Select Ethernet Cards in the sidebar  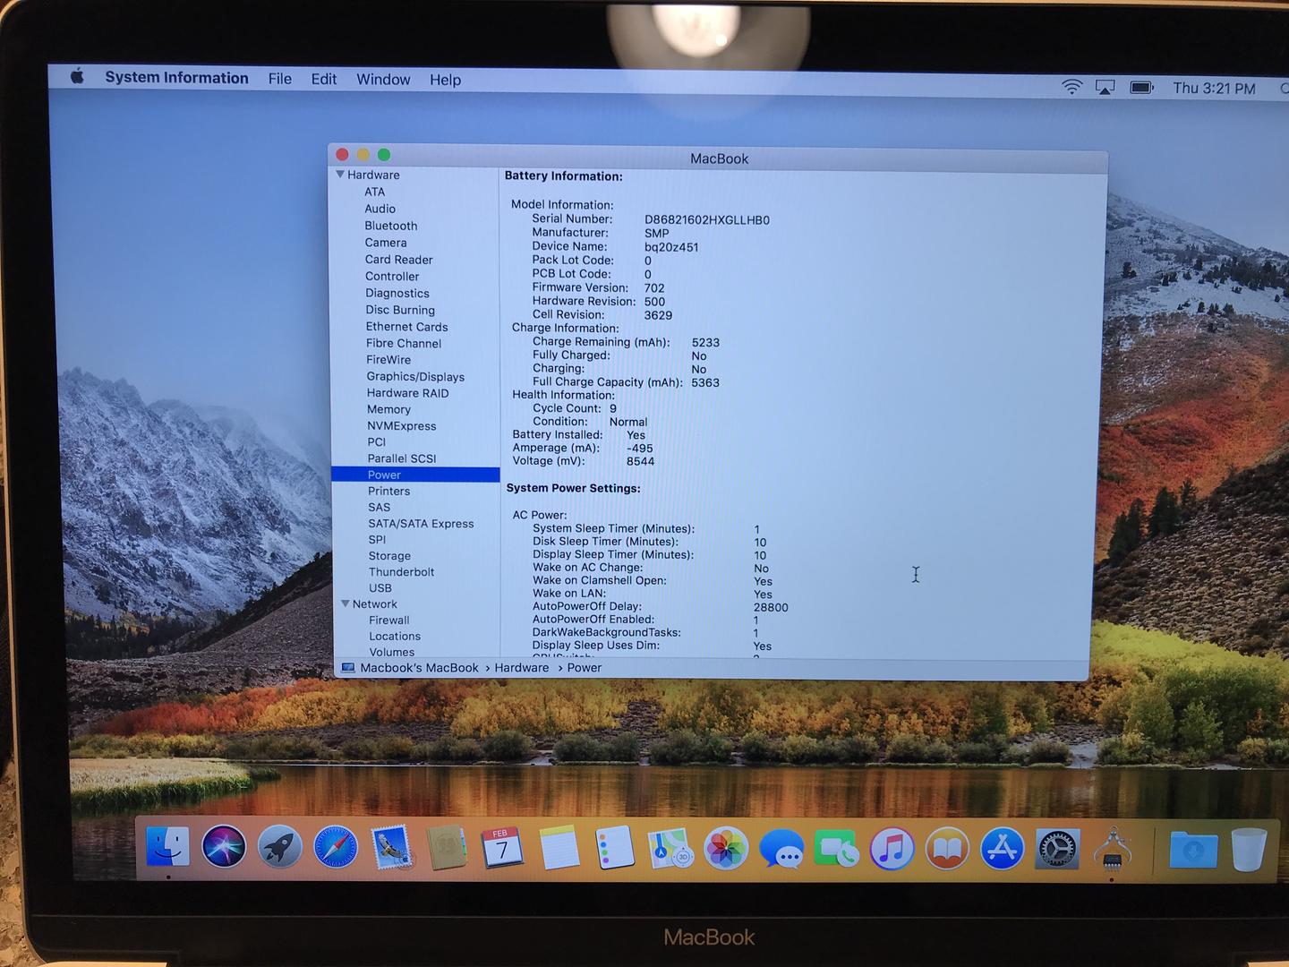pyautogui.click(x=406, y=327)
